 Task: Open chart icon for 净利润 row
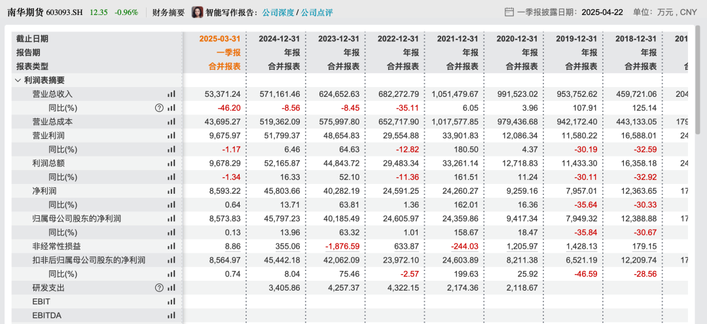(172, 191)
